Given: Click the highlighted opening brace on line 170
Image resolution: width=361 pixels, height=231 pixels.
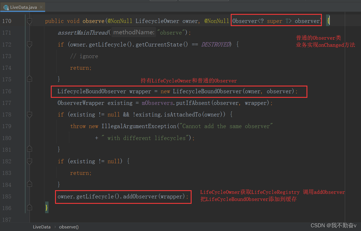Looking at the screenshot, I should coord(328,21).
